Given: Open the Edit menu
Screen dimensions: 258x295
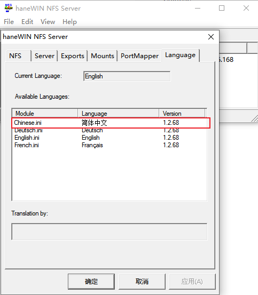Looking at the screenshot, I should click(x=27, y=22).
